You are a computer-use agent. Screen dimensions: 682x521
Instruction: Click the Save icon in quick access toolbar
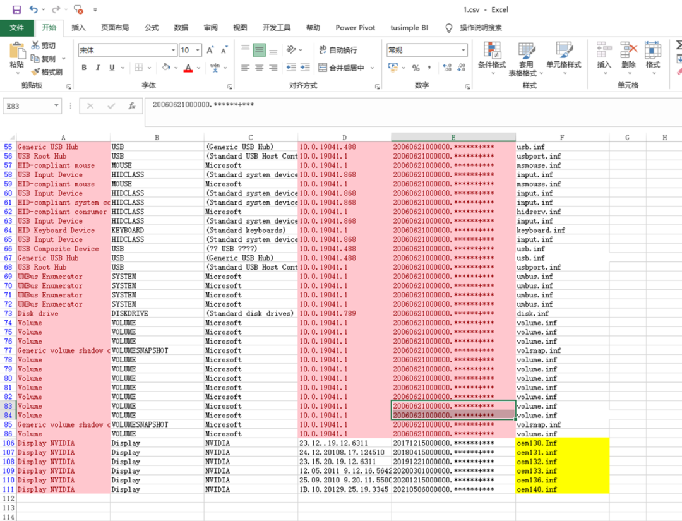(16, 9)
